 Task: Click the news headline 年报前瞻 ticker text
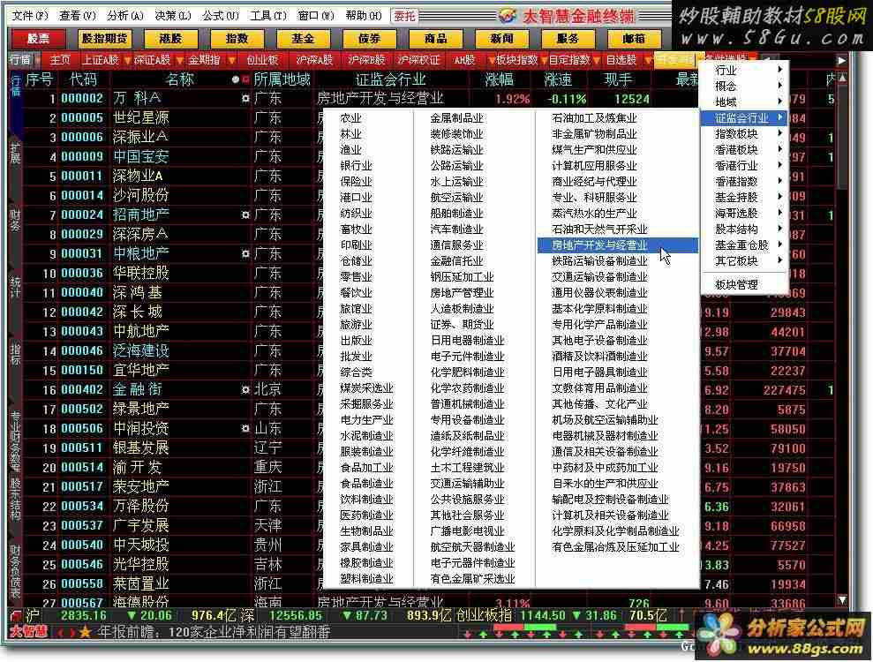pyautogui.click(x=214, y=632)
